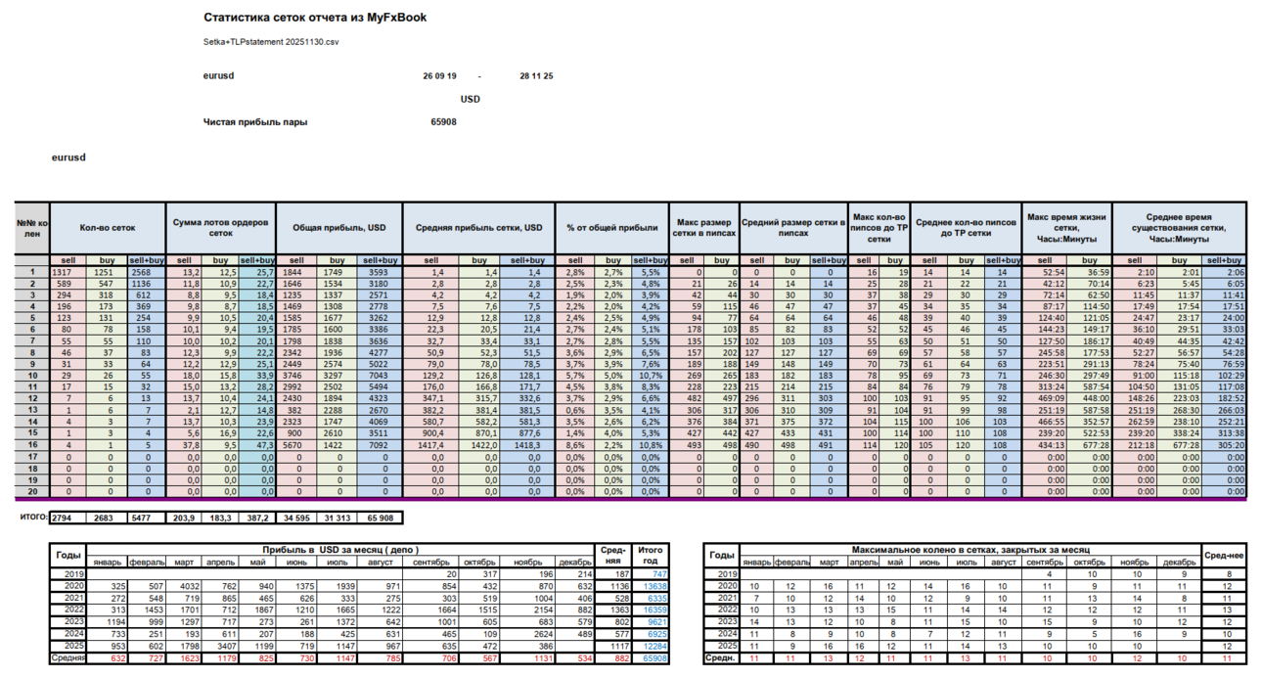Click the "Средний размер сетки в пипсах" header
The image size is (1262, 678).
click(x=793, y=228)
